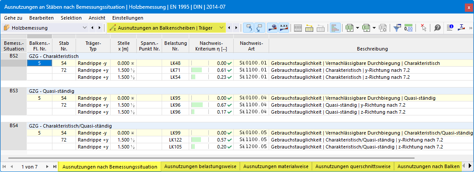Open the Selektion menu

[x=71, y=18]
